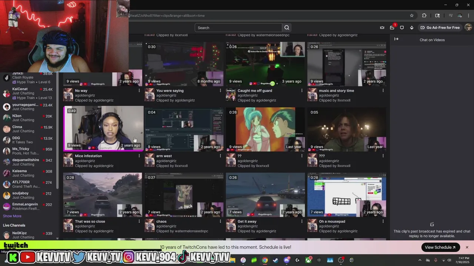Click the Twitch search magnifier button

click(287, 28)
